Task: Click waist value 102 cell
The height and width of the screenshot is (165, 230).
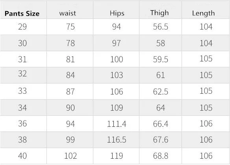Action: click(x=70, y=156)
